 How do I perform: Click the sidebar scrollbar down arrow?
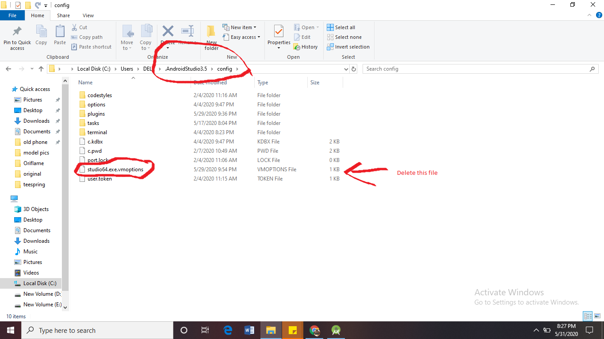click(65, 307)
